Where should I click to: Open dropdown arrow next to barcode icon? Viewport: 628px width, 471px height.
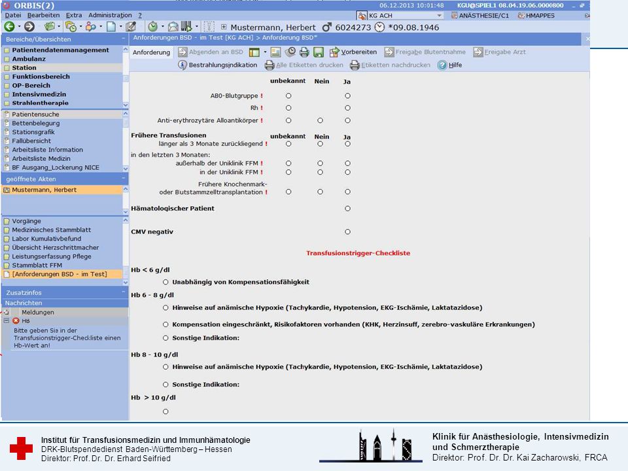196,27
